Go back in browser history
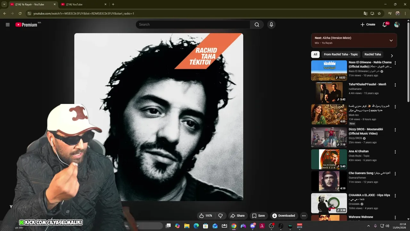Image resolution: width=410 pixels, height=231 pixels. click(4, 13)
